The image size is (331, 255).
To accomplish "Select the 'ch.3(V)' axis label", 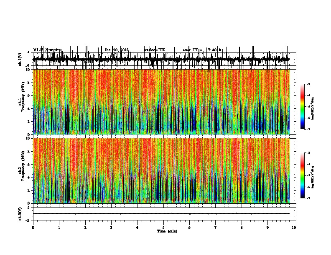I will pos(20,214).
